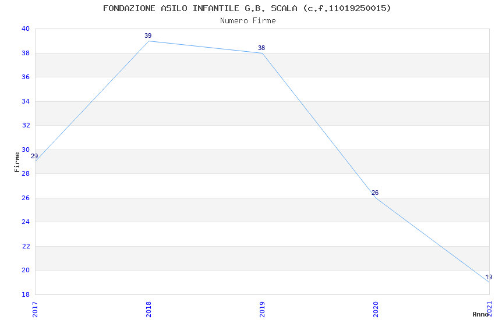
Task: Click the y-axis value 20
Action: (x=26, y=270)
